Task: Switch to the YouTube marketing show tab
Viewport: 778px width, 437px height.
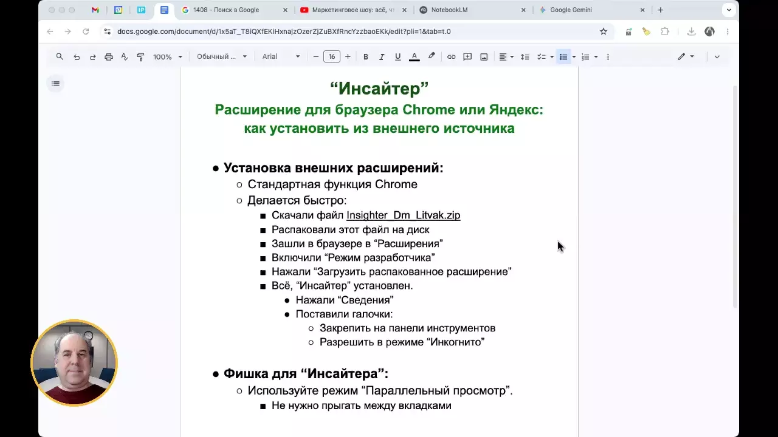Action: [x=352, y=10]
